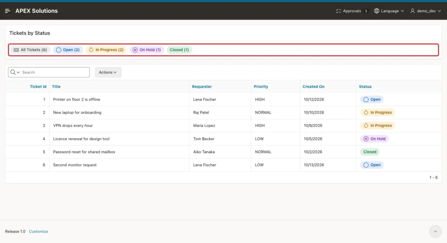
Task: Expand the demo_dev user menu chevron
Action: (x=439, y=11)
